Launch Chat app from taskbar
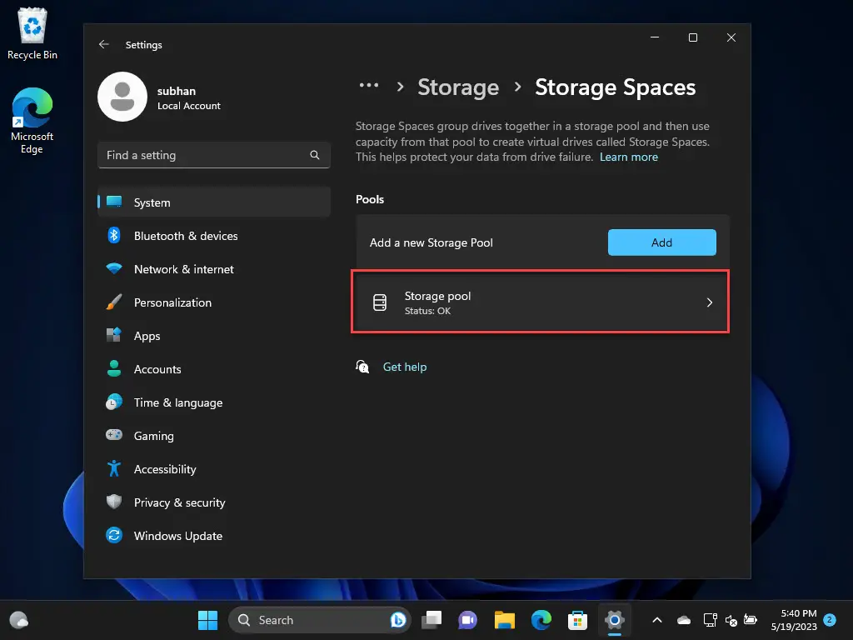Viewport: 853px width, 640px height. click(x=468, y=620)
